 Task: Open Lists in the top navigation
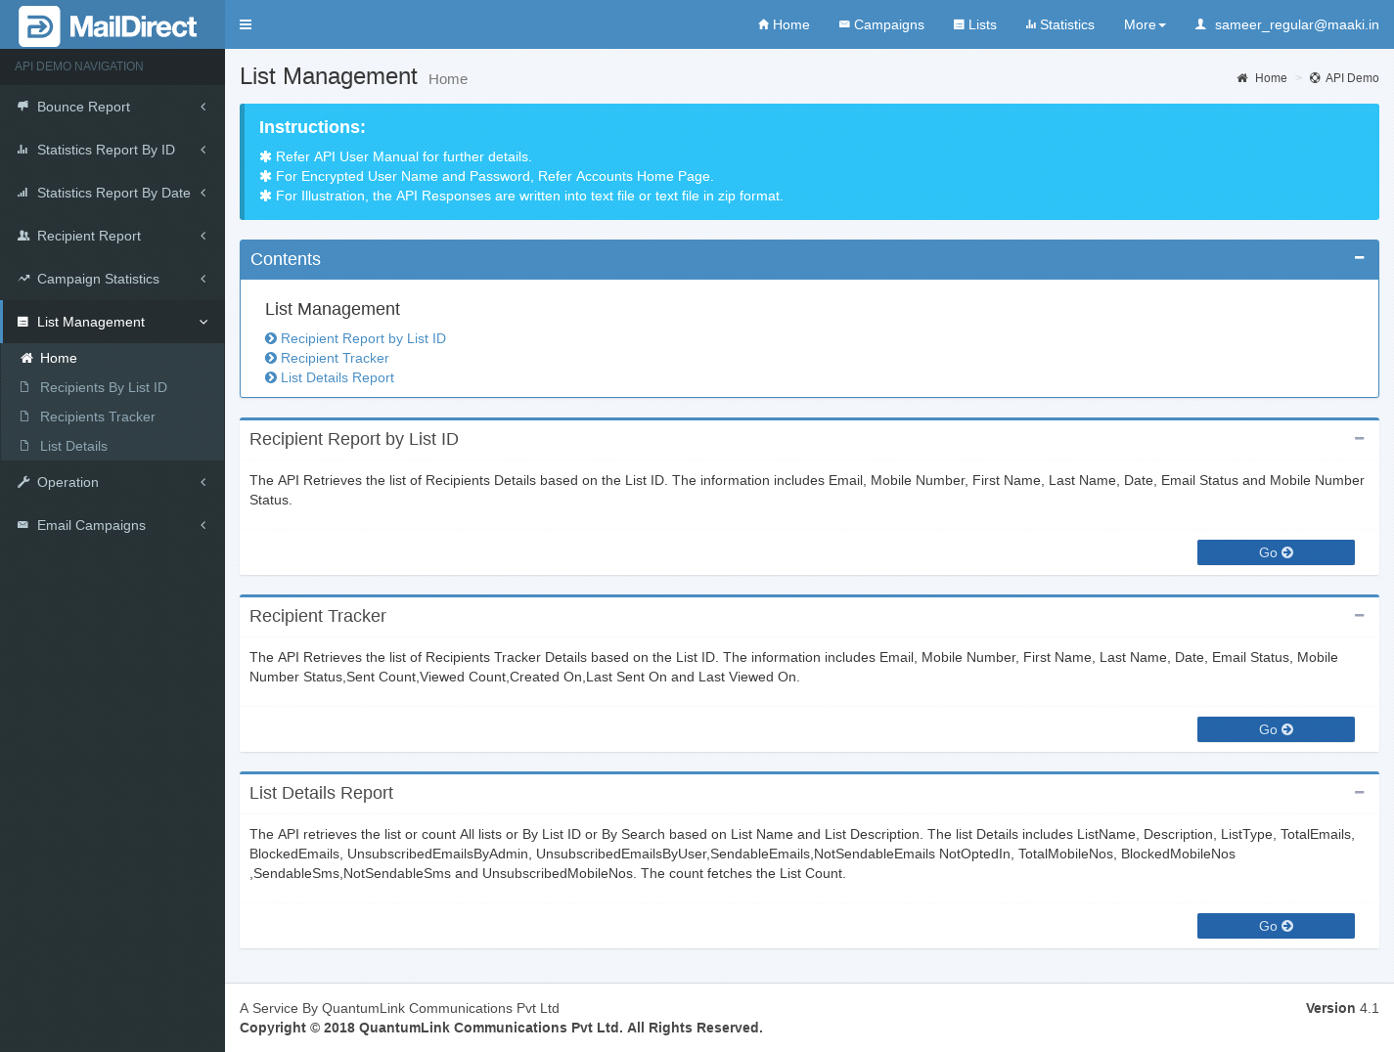(975, 24)
